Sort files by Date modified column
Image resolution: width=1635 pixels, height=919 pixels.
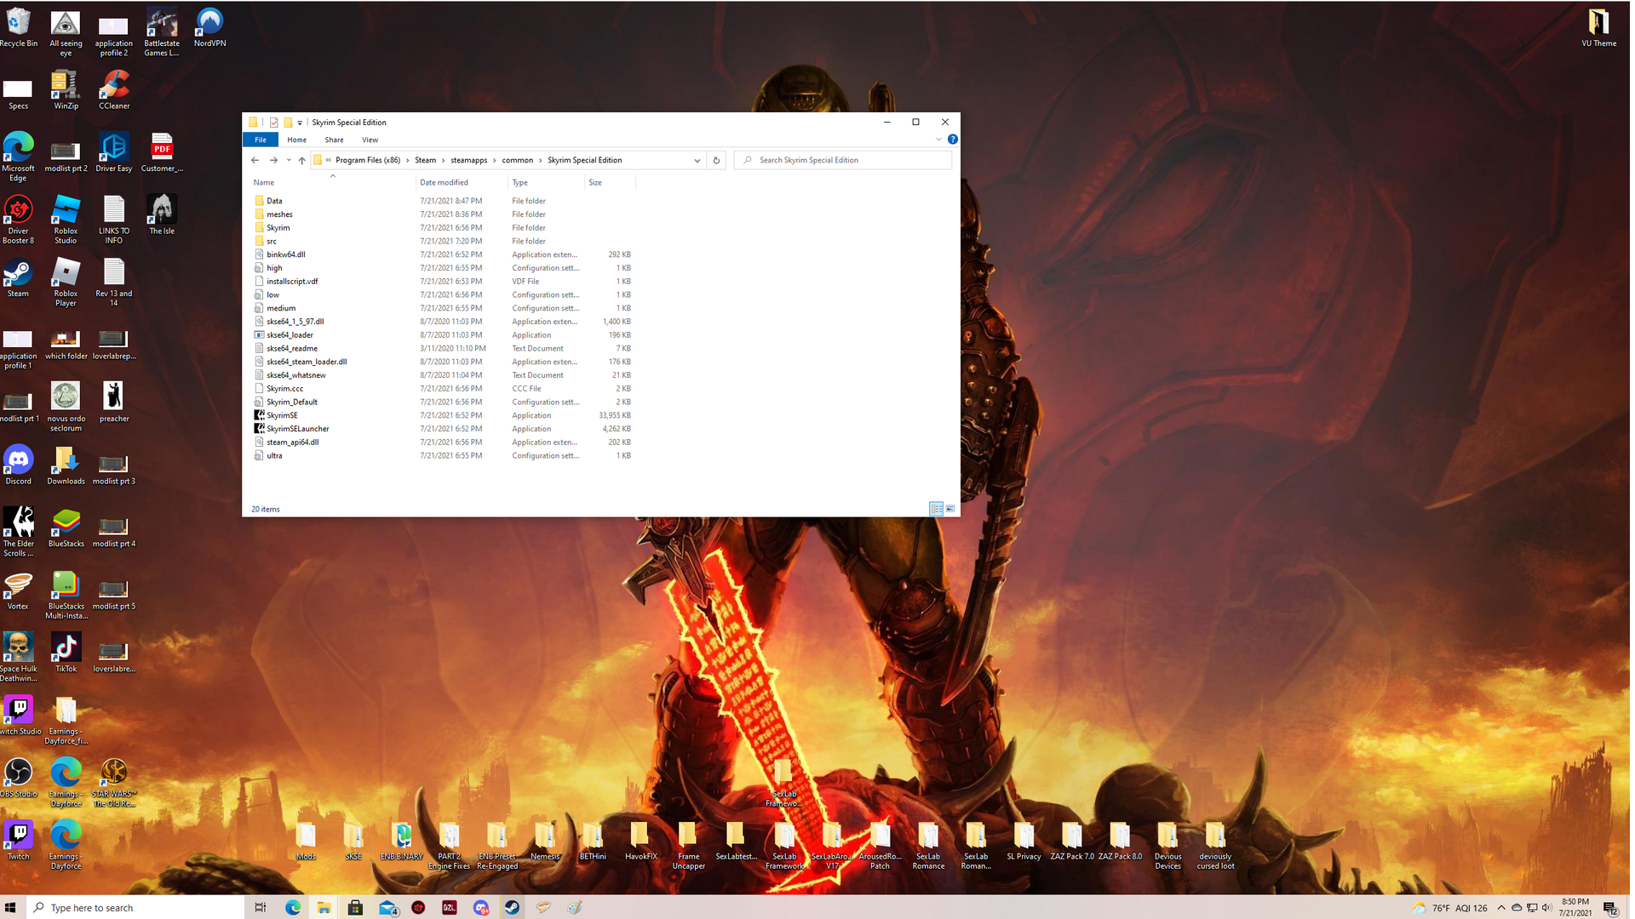(x=444, y=182)
